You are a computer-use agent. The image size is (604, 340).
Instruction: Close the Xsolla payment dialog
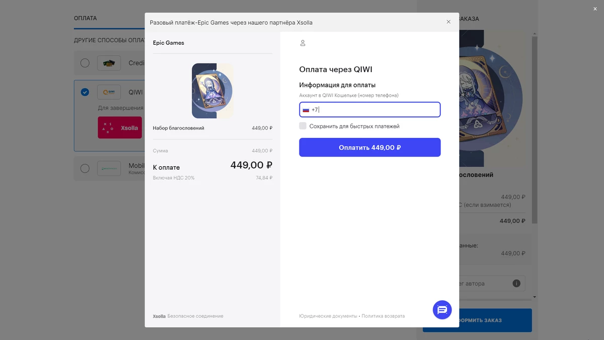[x=448, y=22]
